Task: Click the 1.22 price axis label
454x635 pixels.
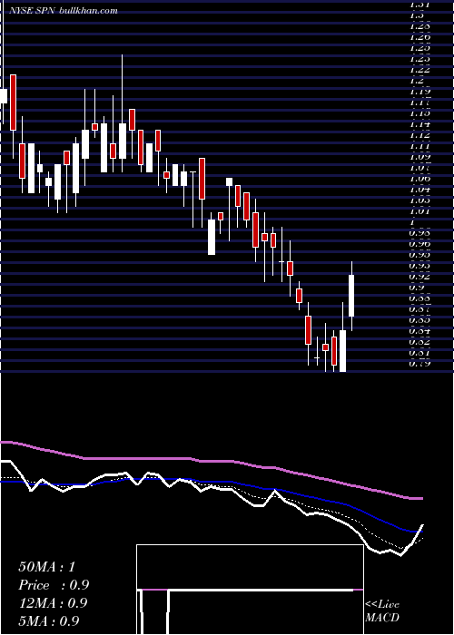Action: pos(419,69)
